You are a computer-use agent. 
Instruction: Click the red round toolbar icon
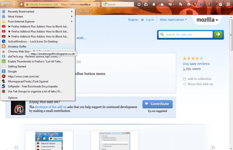(x=195, y=4)
